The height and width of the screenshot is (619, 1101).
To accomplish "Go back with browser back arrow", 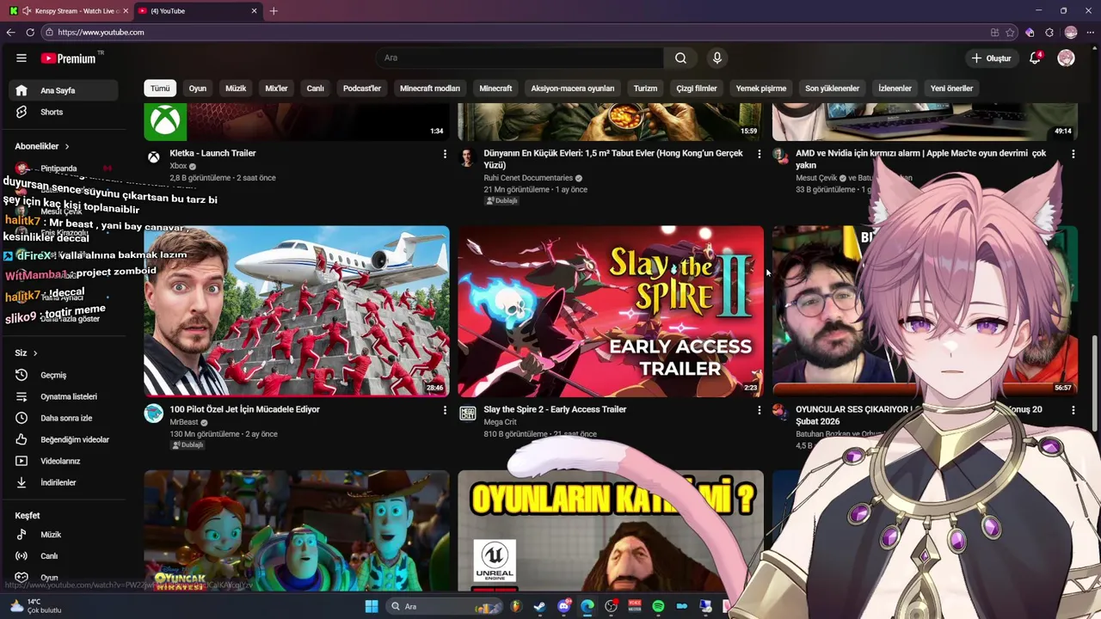I will tap(10, 32).
